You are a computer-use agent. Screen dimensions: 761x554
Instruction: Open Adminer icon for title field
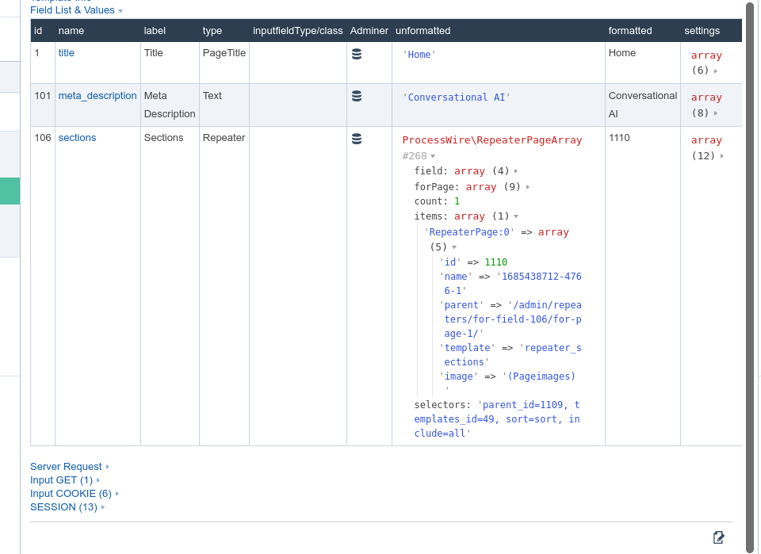pyautogui.click(x=357, y=54)
